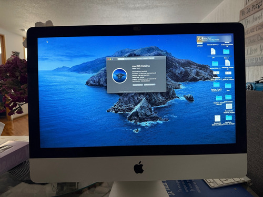Switch to the Memory tab
This screenshot has width=263, height=197.
tap(139, 59)
